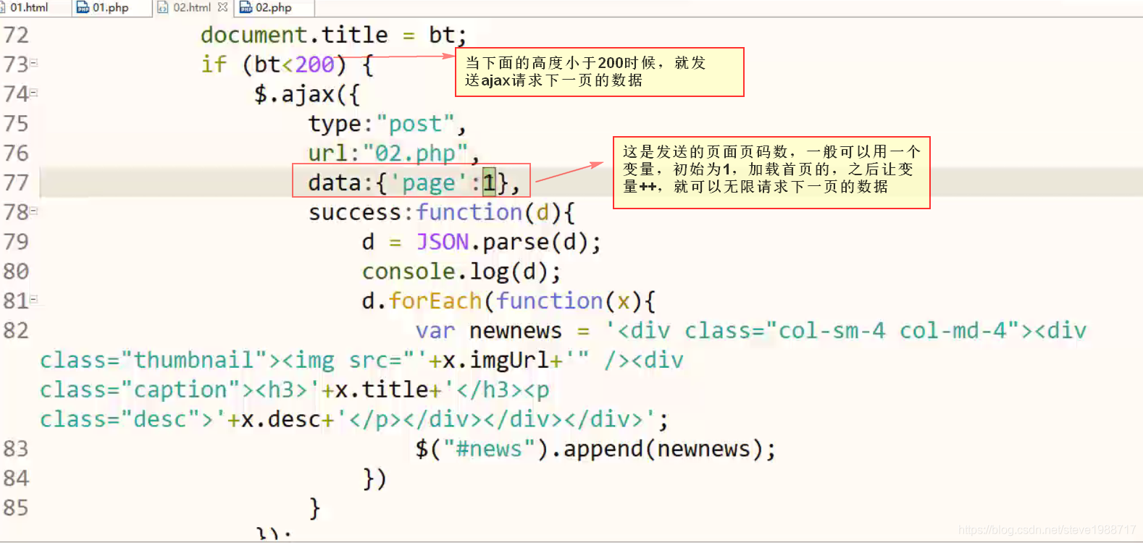Click the "02.php" url string
Image resolution: width=1143 pixels, height=543 pixels.
point(416,153)
